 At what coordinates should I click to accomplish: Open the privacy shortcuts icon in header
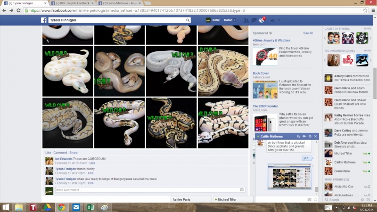click(x=273, y=20)
